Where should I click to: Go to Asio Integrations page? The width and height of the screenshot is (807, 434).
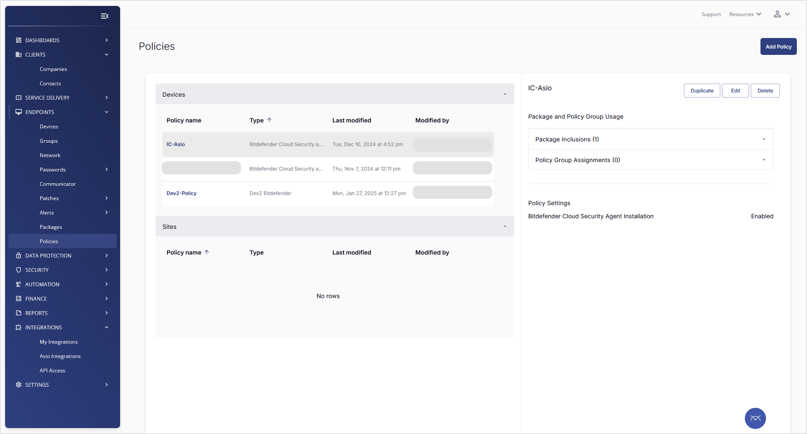point(60,356)
